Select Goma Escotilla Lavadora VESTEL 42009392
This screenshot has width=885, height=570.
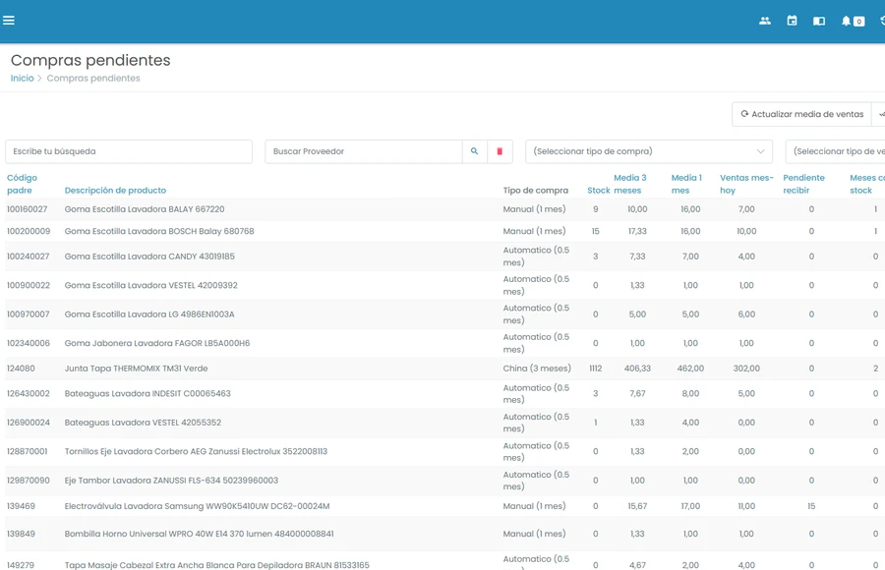coord(151,285)
